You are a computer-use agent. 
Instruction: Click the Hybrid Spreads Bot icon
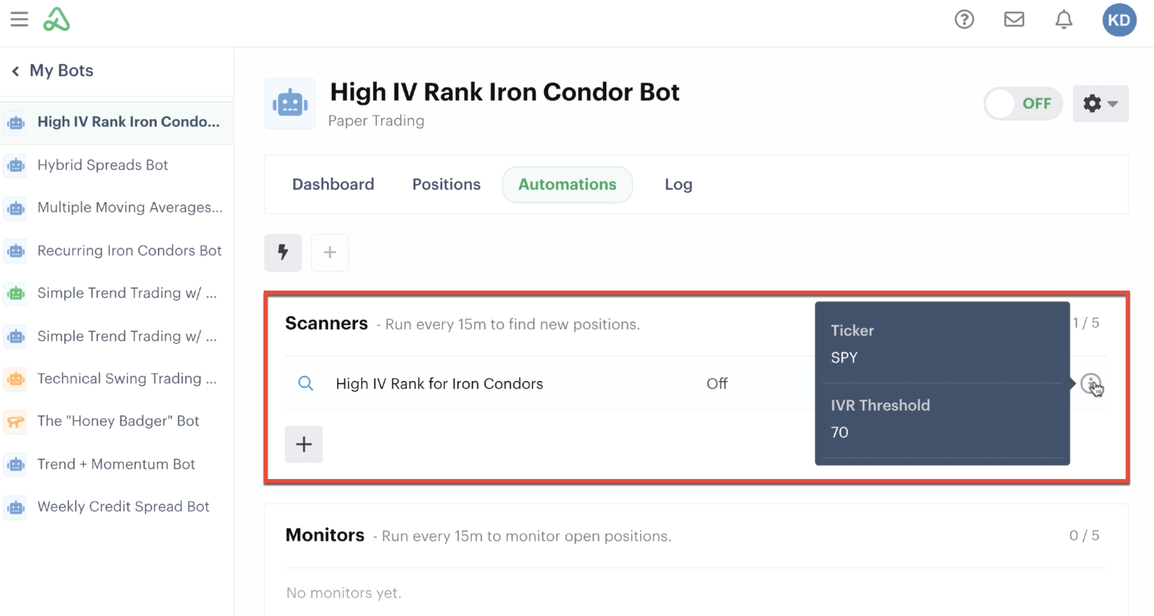click(16, 165)
